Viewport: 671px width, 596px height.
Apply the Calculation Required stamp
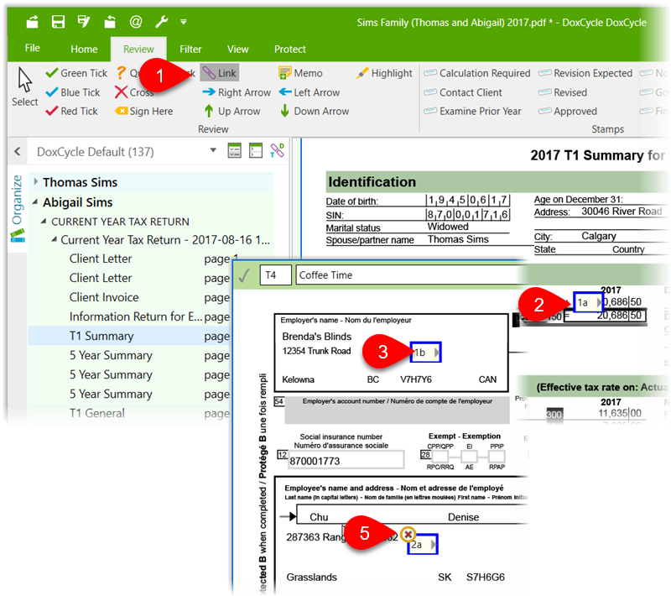477,73
